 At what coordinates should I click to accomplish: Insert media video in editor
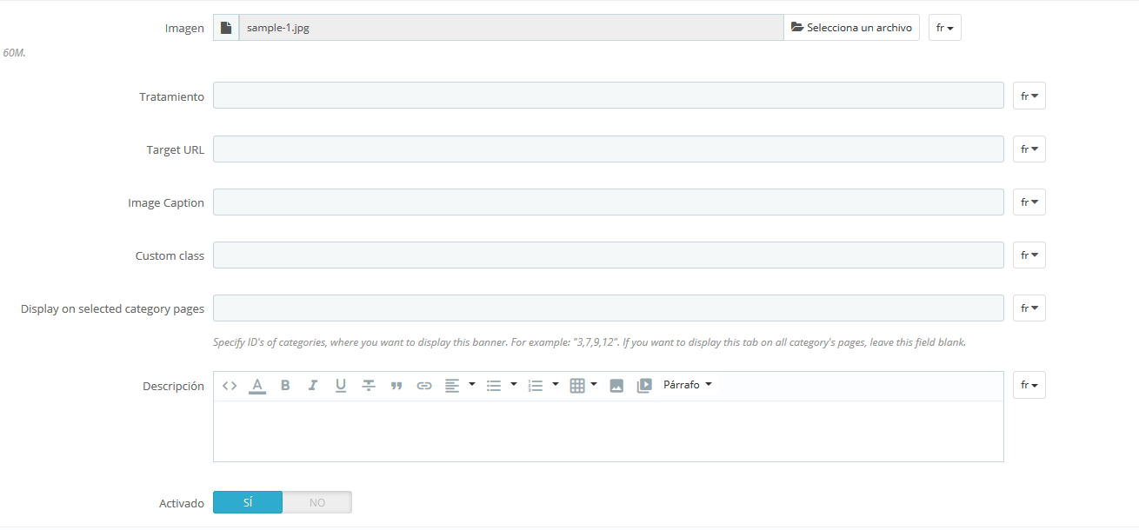(x=644, y=386)
